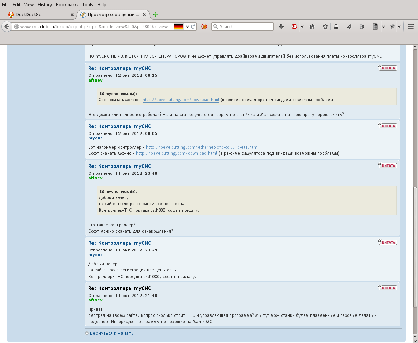The width and height of the screenshot is (418, 343).
Task: Expand dropdown beside the clipboard document icon
Action: [x=383, y=26]
